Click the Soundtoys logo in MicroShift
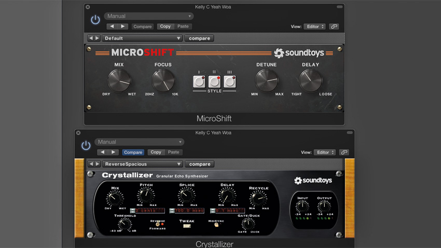This screenshot has width=441, height=248. pyautogui.click(x=299, y=53)
